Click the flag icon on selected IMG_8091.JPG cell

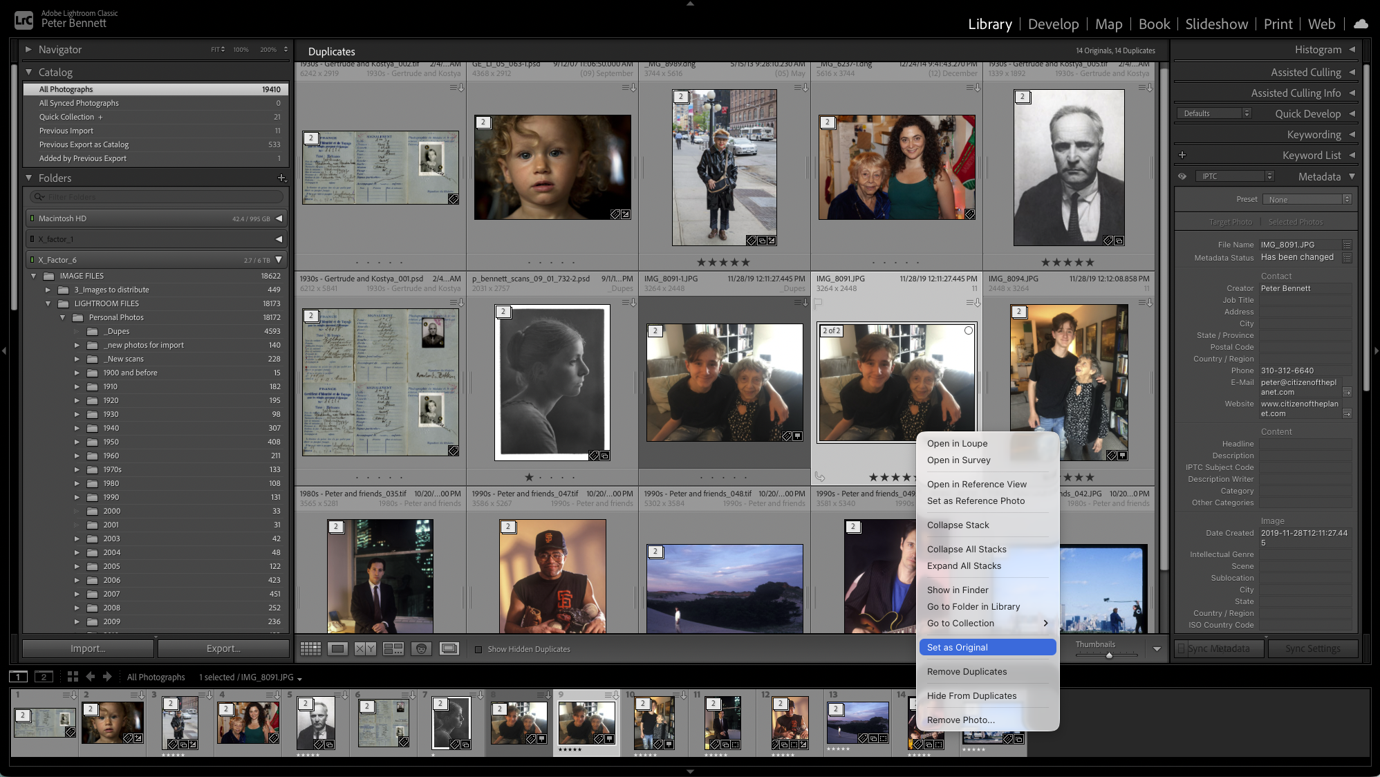819,302
